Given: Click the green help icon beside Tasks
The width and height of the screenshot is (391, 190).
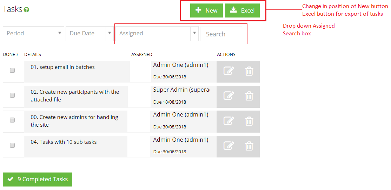Looking at the screenshot, I should point(26,10).
